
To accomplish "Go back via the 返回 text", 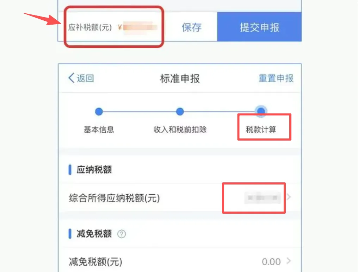I will pos(85,78).
